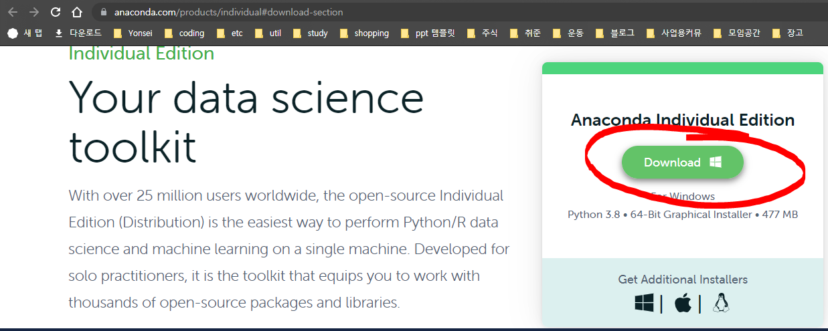
Task: Open the 다운로드 bookmark
Action: [78, 33]
